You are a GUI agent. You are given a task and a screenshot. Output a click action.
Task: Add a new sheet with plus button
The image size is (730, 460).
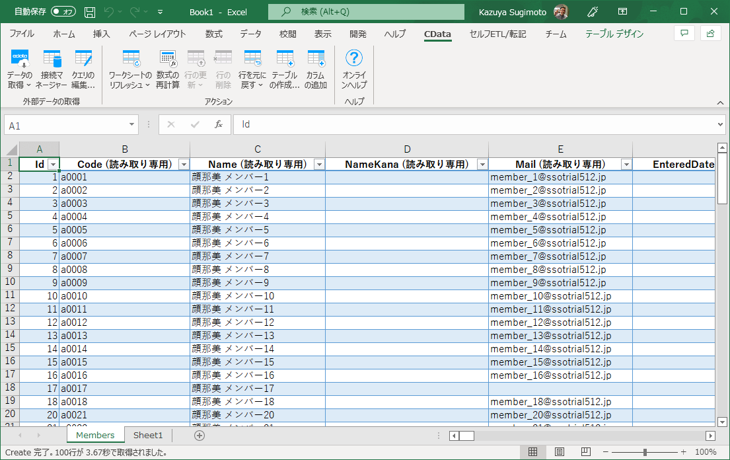tap(200, 435)
